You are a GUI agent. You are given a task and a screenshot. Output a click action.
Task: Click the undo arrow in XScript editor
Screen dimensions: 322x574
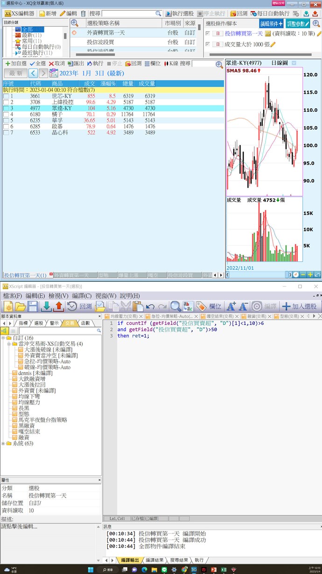click(150, 306)
